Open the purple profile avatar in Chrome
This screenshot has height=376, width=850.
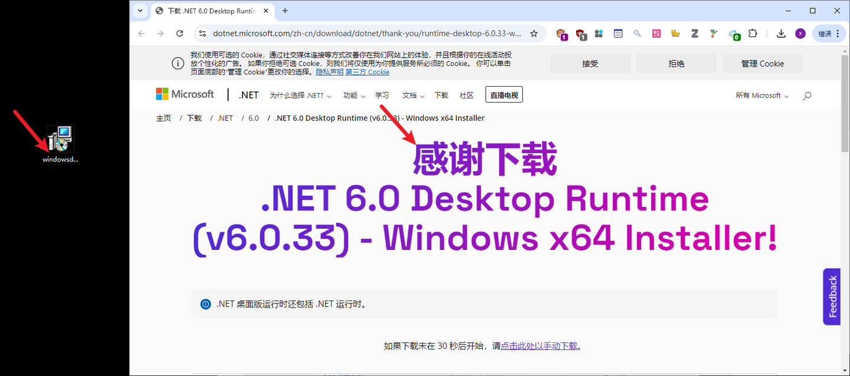(x=800, y=34)
